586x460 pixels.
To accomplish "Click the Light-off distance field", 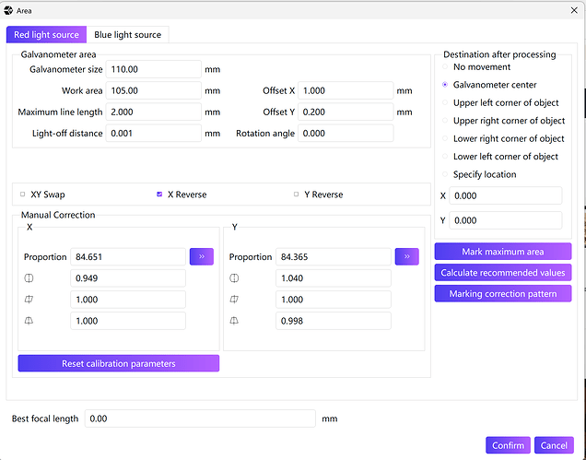I will (154, 133).
